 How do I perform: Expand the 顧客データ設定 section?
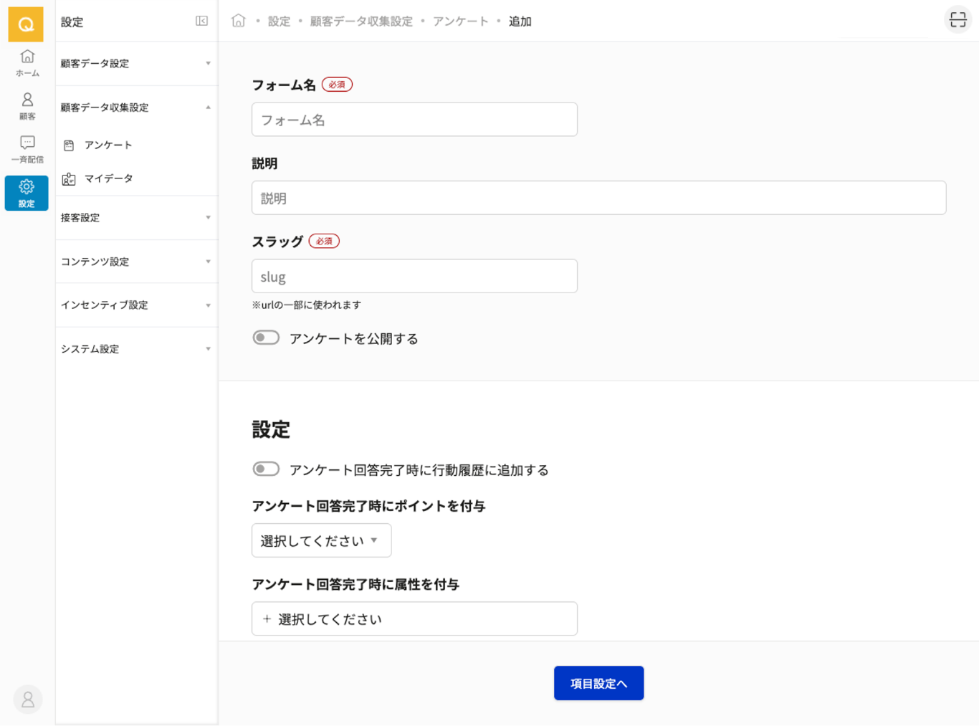(x=135, y=64)
